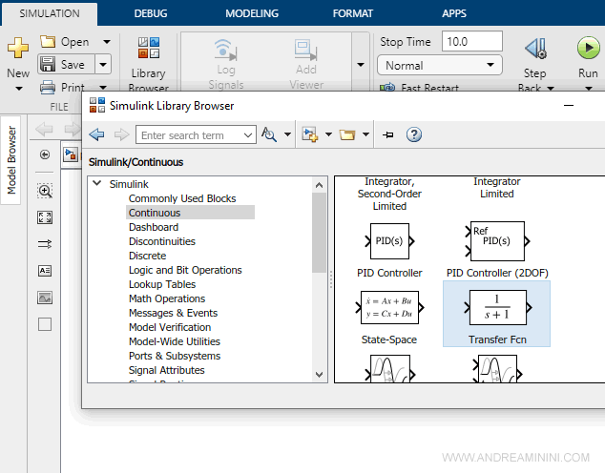Go forward in Library Browser history
Viewport: 605px width, 473px height.
point(121,134)
